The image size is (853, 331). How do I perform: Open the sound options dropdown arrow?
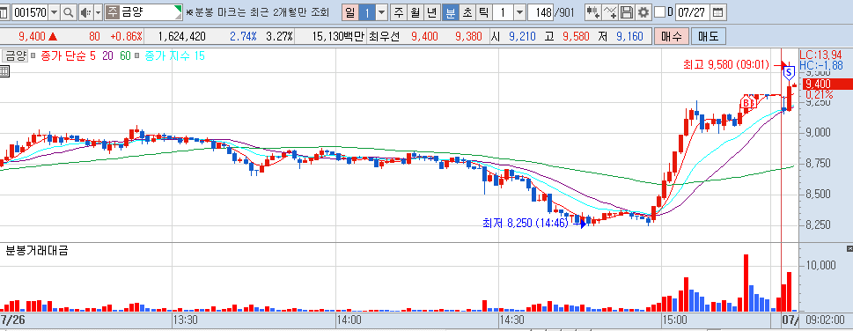pos(98,12)
